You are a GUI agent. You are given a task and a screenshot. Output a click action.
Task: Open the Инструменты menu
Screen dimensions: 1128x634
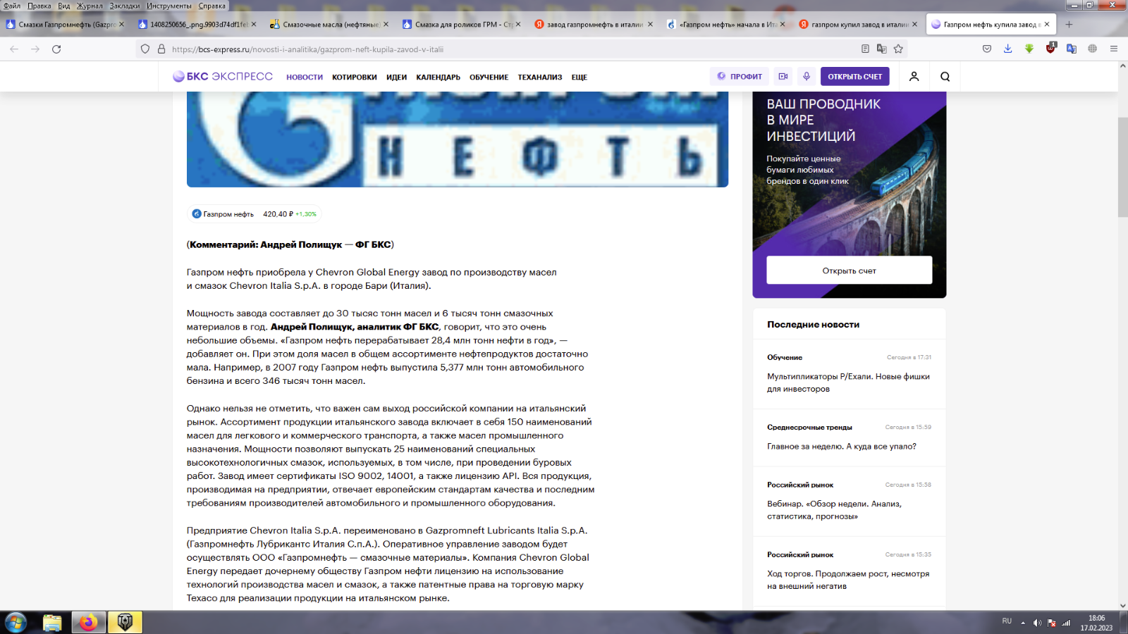pos(169,6)
